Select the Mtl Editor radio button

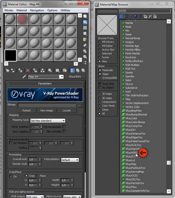(x=100, y=46)
